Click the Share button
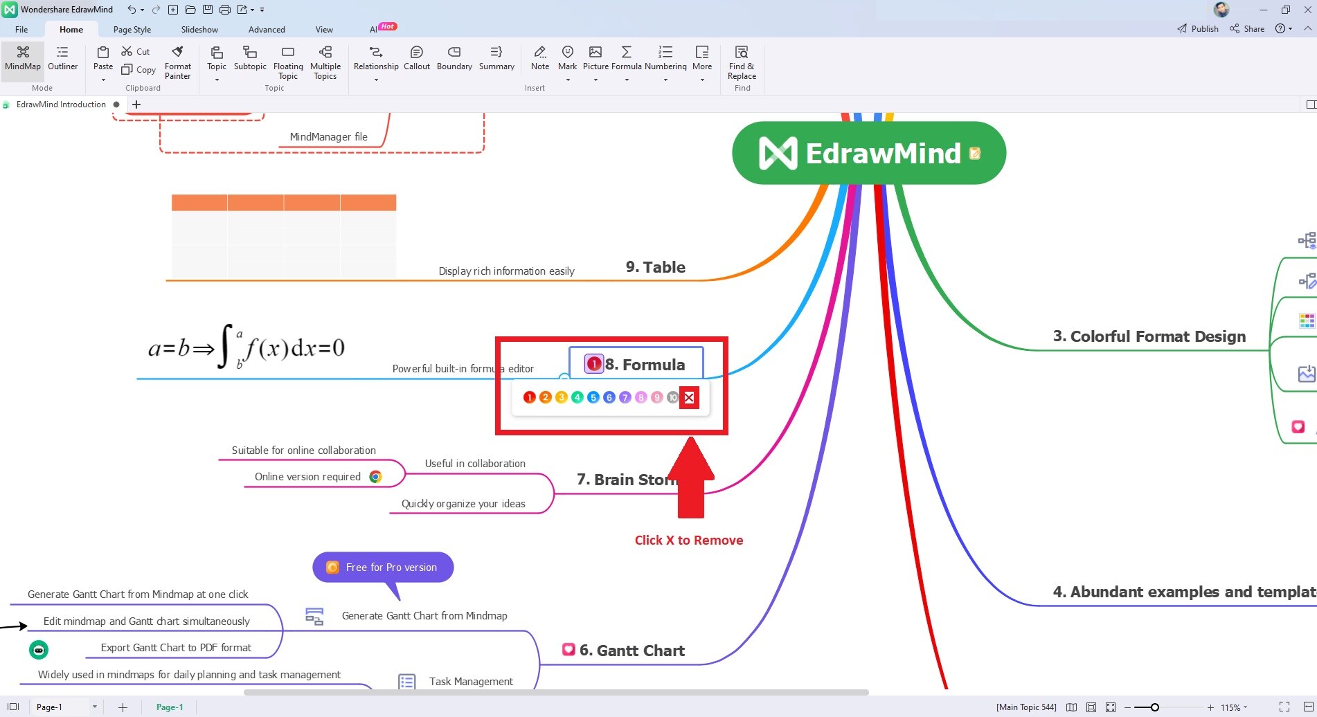The width and height of the screenshot is (1317, 717). pyautogui.click(x=1247, y=28)
